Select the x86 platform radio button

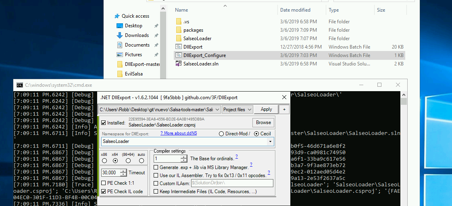(104, 161)
